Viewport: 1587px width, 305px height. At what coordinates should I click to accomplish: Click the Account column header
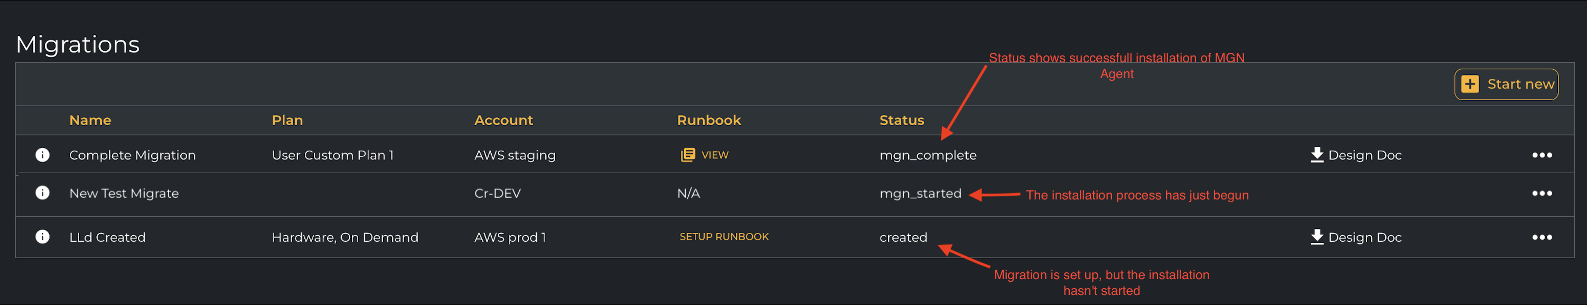tap(503, 120)
